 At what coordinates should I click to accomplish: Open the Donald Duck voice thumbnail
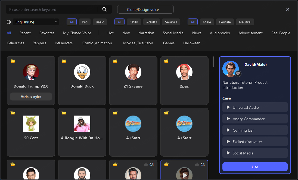point(82,72)
